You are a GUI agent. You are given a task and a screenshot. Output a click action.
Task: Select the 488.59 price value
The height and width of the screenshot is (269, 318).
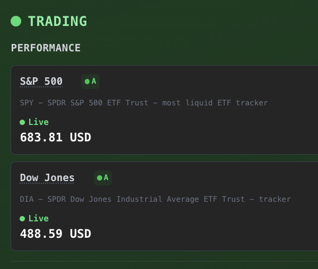[41, 234]
